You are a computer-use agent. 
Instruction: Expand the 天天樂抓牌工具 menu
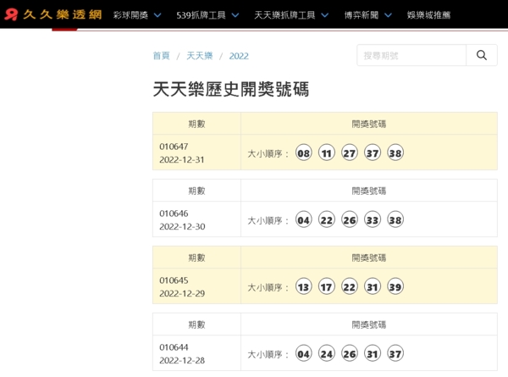tap(292, 15)
